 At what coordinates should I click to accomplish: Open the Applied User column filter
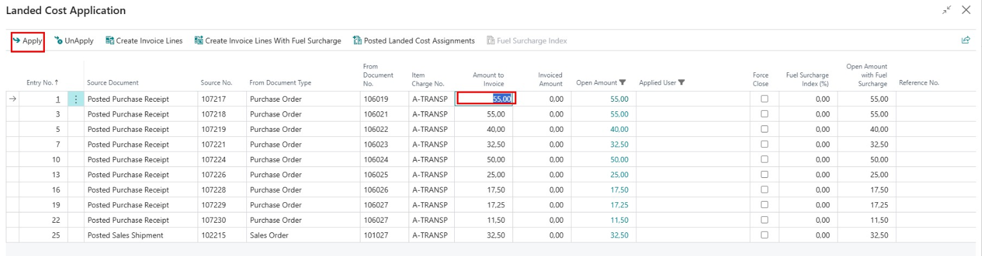(681, 83)
